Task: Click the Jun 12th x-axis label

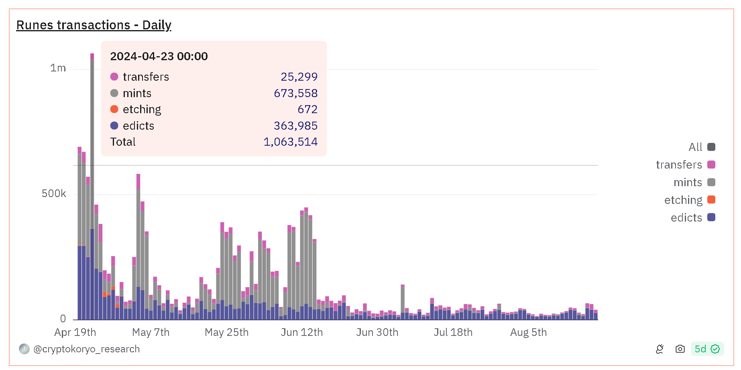Action: [x=301, y=332]
